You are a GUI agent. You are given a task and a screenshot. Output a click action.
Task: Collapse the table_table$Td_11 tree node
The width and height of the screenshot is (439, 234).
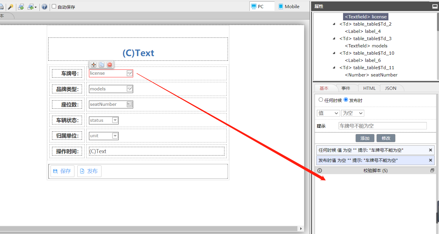[334, 67]
